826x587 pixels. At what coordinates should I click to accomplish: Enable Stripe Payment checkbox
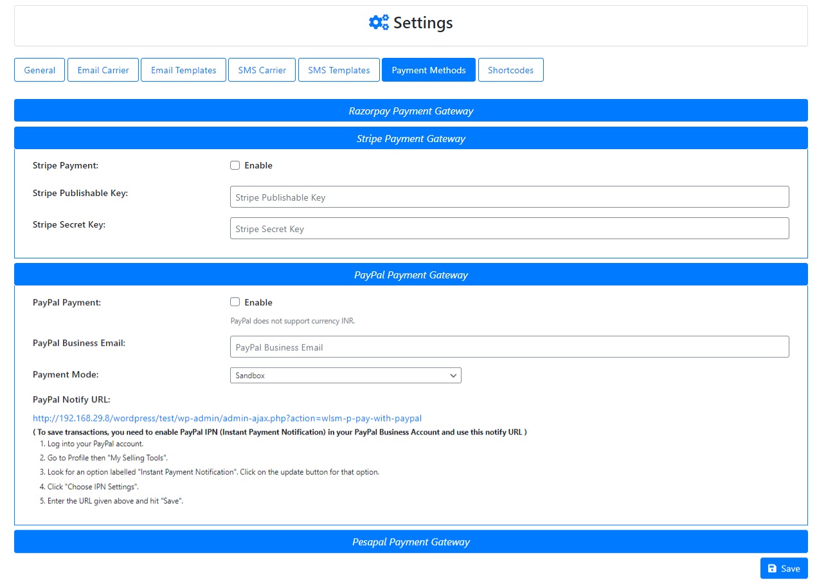[235, 165]
